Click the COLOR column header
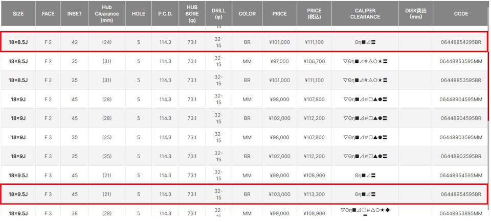Screen dimensions: 491x222 click(x=247, y=14)
